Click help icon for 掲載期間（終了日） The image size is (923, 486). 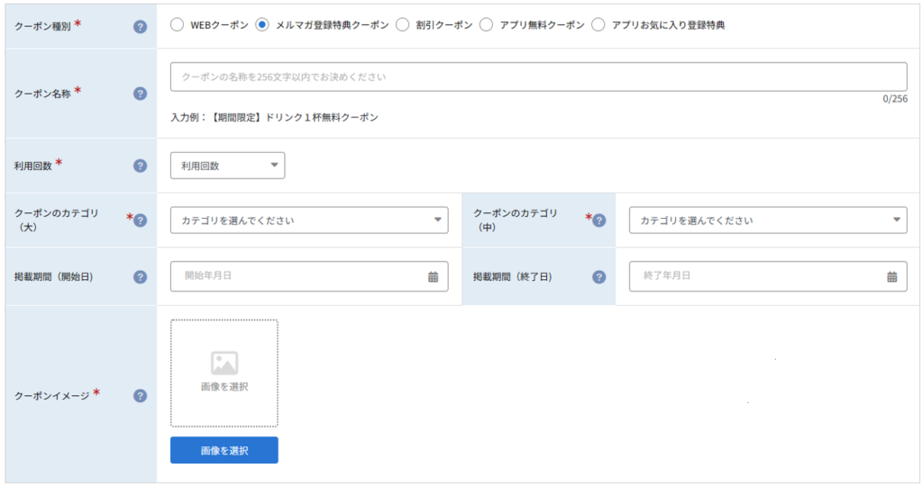(599, 277)
